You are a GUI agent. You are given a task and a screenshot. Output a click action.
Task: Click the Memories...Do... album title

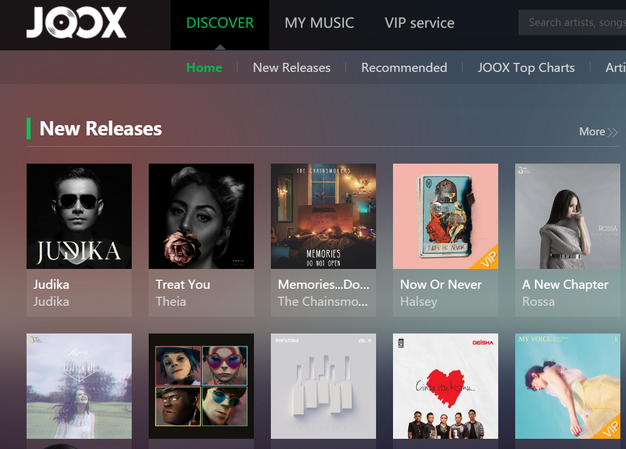(x=323, y=284)
